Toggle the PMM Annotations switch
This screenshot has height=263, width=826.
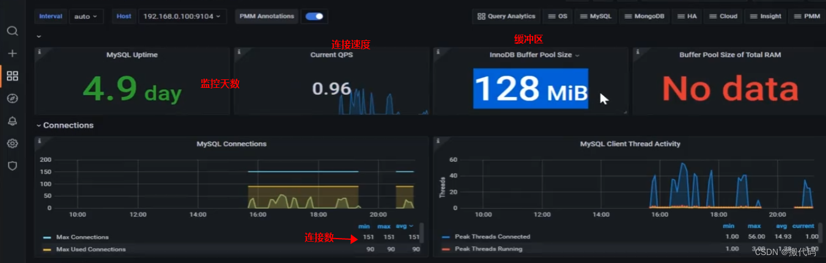point(314,16)
